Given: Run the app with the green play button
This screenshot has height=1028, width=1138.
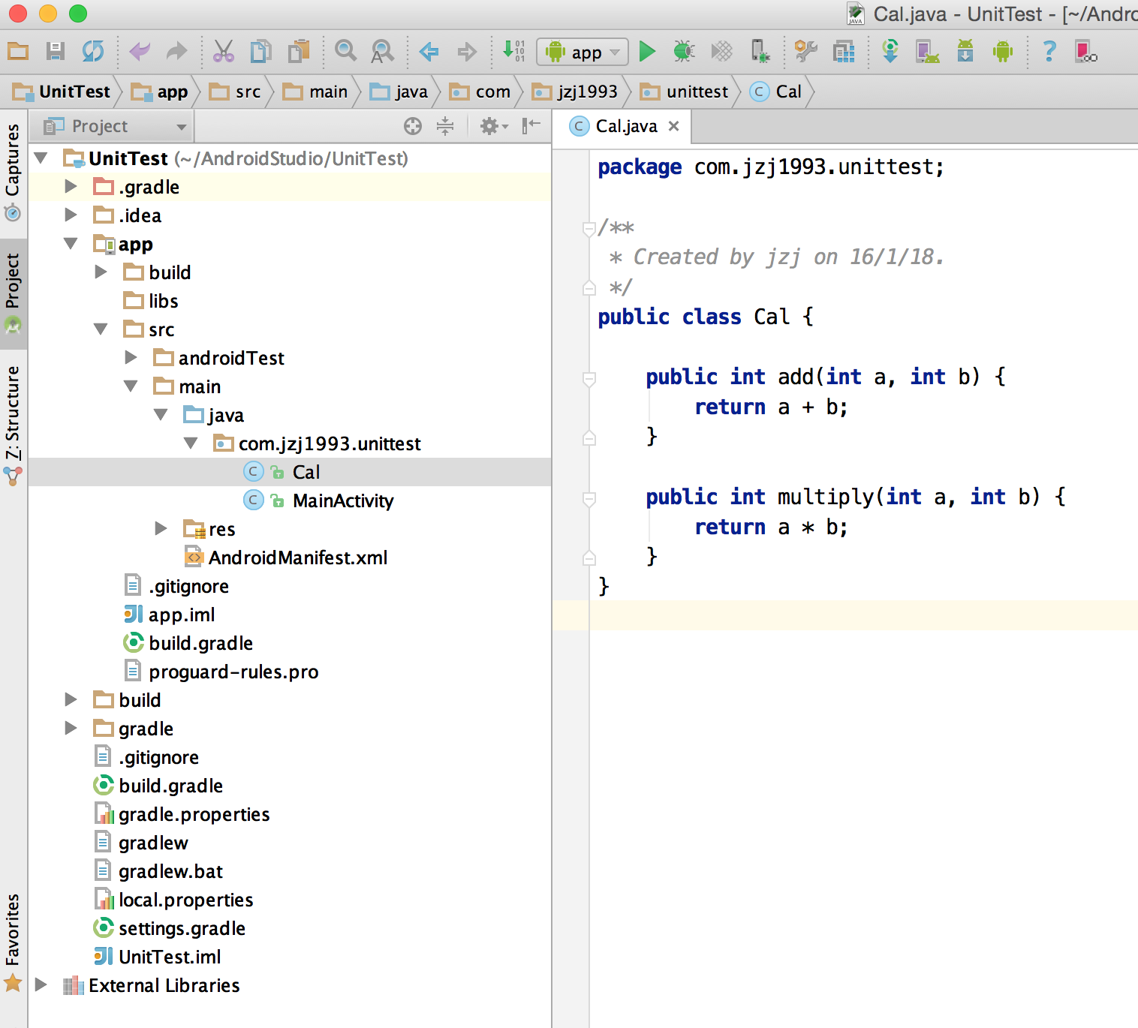Looking at the screenshot, I should (x=646, y=52).
